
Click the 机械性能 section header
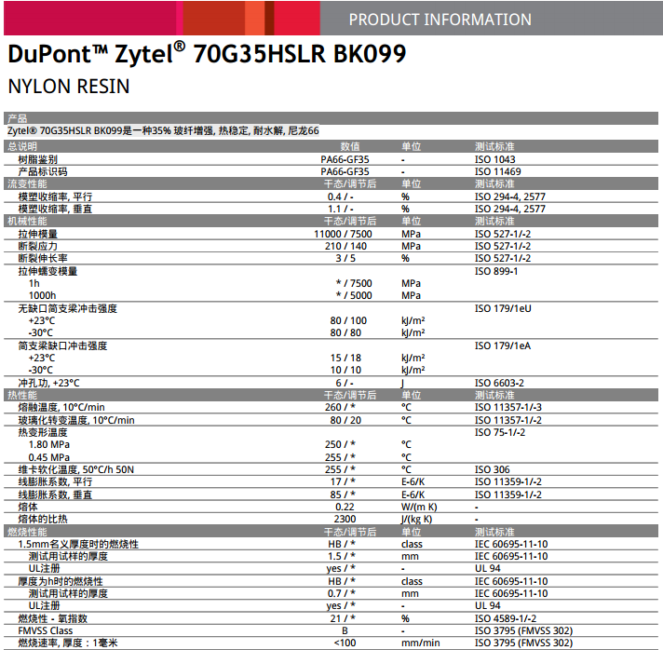(x=27, y=222)
